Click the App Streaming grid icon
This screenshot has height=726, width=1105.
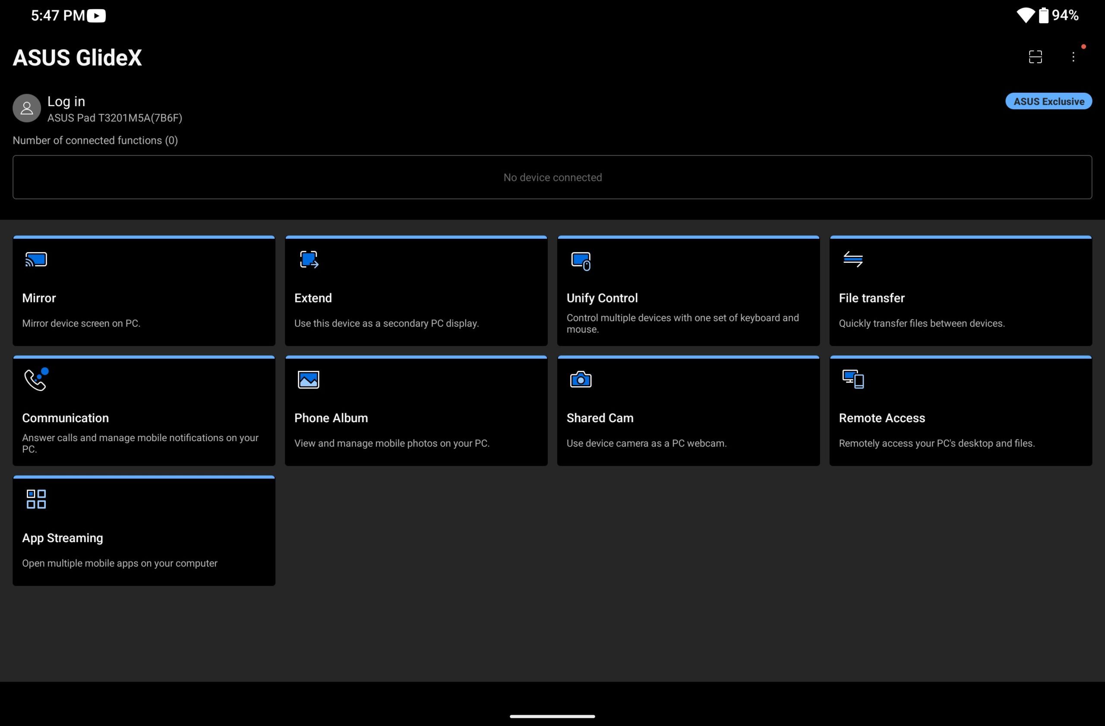point(36,499)
